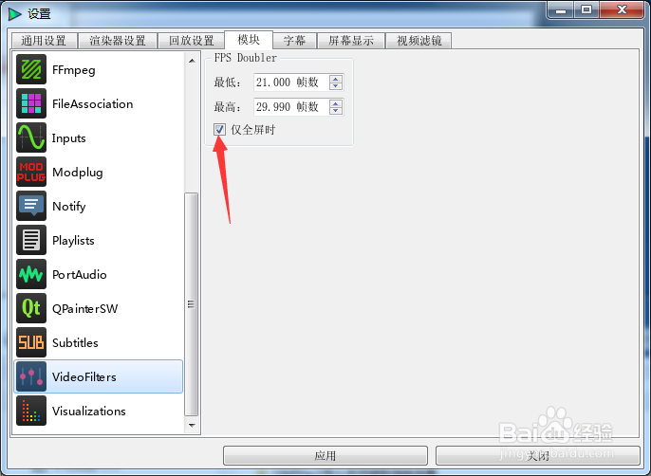Click the 关闭 button

[x=538, y=456]
